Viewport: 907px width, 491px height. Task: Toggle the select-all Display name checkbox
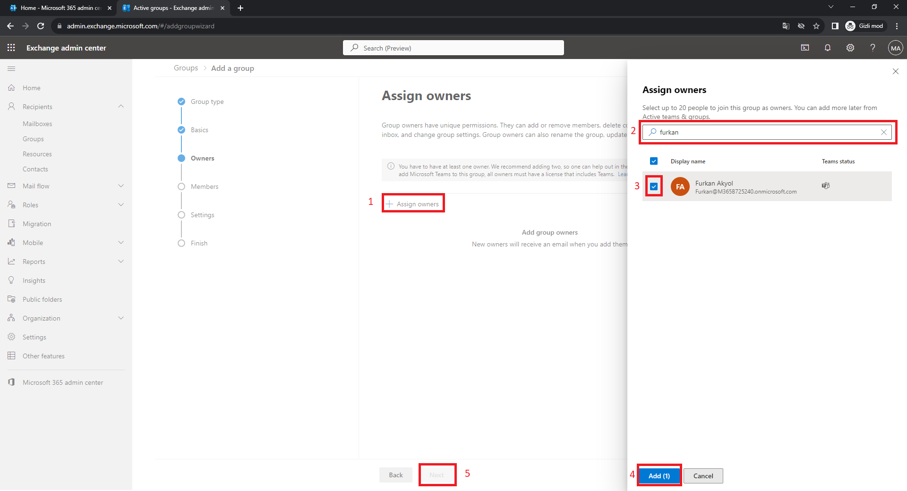654,161
